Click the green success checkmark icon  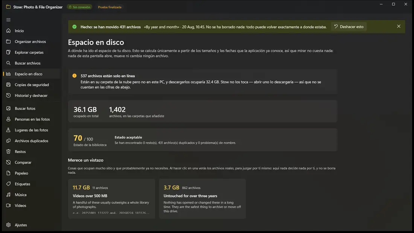tap(75, 27)
